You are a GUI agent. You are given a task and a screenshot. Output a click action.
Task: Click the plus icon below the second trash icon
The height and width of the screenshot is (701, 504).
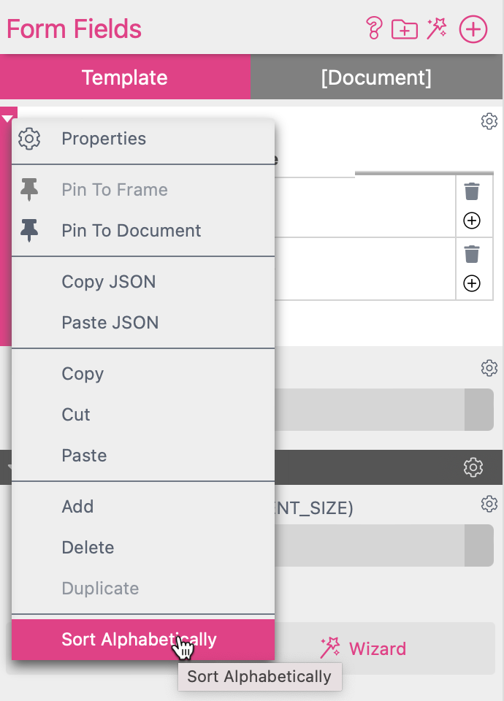(473, 283)
